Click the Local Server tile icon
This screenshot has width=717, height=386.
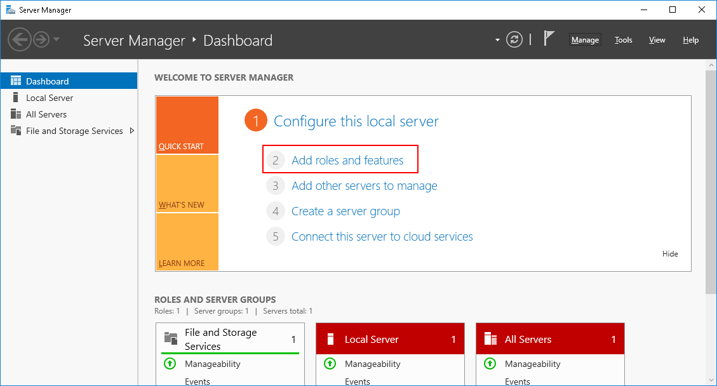point(330,338)
